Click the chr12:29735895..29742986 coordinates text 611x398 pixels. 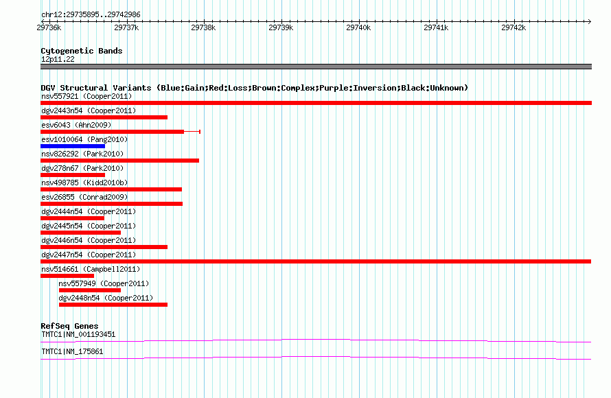(x=91, y=14)
